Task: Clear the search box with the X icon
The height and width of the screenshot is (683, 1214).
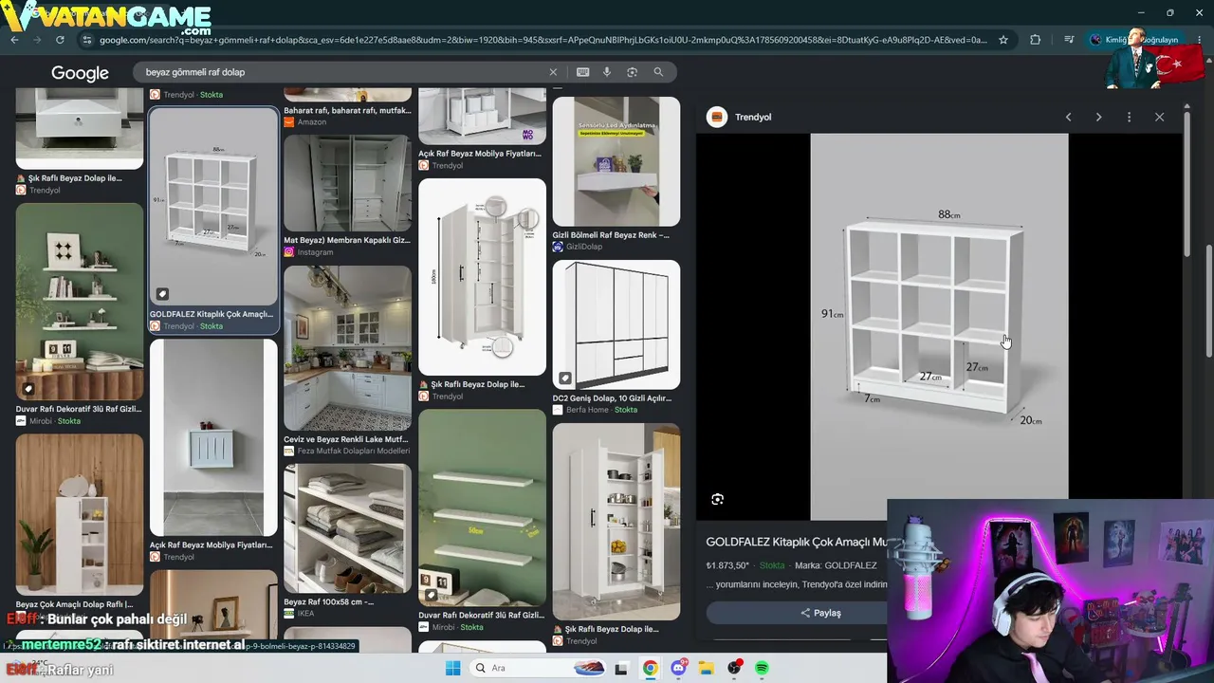Action: click(553, 72)
